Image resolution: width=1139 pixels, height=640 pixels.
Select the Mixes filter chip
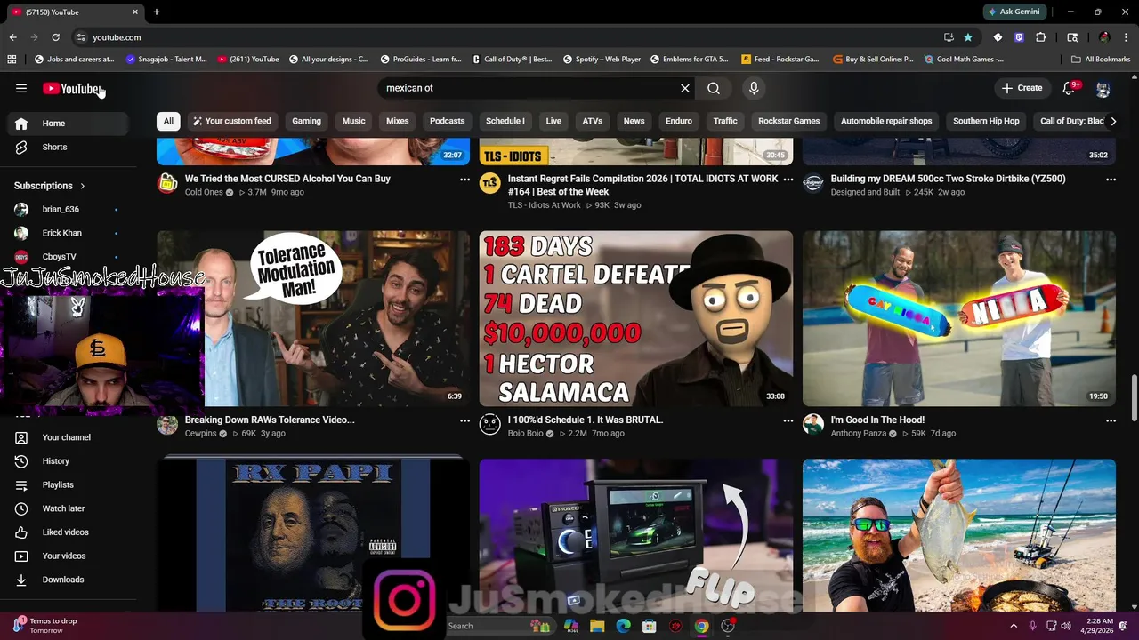(x=397, y=121)
